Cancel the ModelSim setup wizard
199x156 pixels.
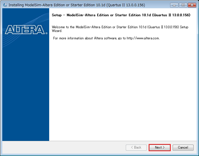click(183, 147)
